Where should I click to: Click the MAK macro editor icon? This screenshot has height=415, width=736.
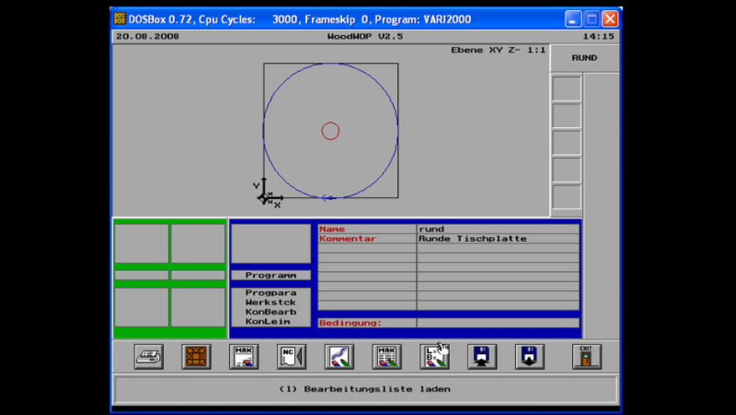point(244,356)
